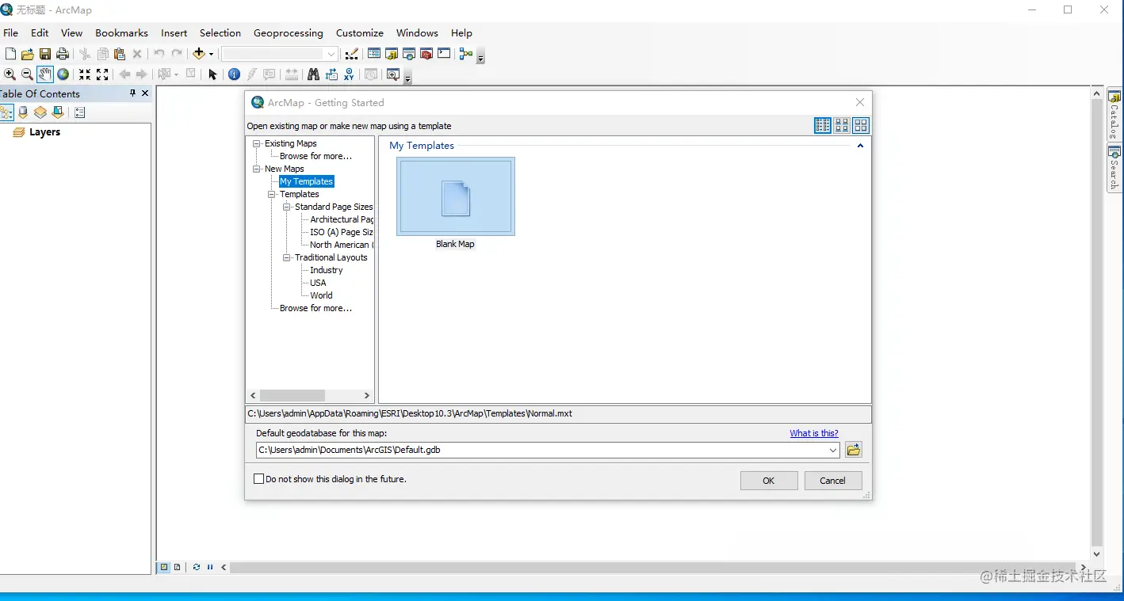Click the Add Data plus icon
The image size is (1124, 601).
click(x=198, y=54)
